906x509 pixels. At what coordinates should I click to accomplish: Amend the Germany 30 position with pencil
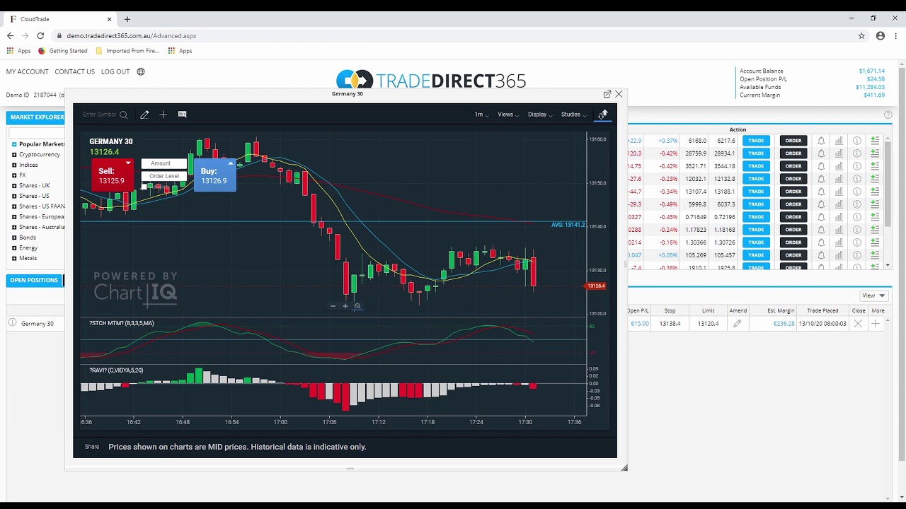pyautogui.click(x=738, y=324)
